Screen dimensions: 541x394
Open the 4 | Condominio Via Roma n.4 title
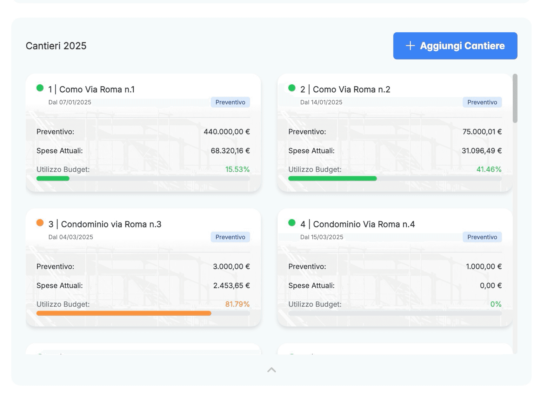pos(357,224)
